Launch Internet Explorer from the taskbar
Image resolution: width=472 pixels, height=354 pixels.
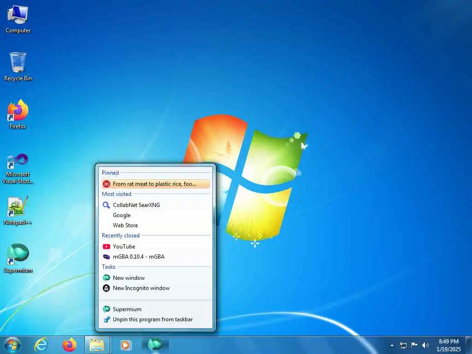pyautogui.click(x=41, y=345)
